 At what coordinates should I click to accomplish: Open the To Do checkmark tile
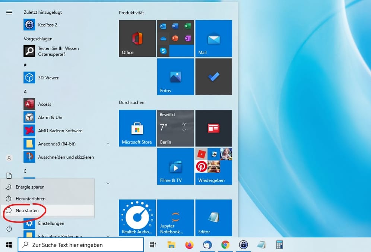tap(214, 77)
